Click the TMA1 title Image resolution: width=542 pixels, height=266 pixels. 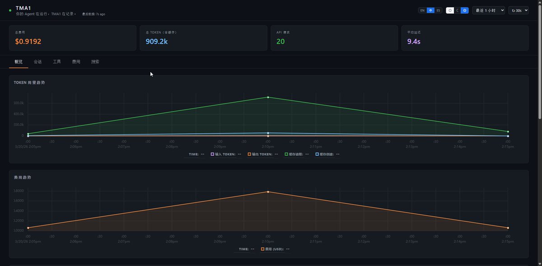pos(23,8)
